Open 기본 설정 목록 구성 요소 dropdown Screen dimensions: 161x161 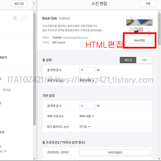click(x=87, y=116)
